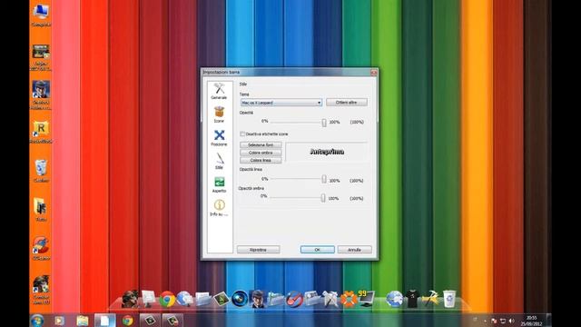Click the camera lens icon in dock
The height and width of the screenshot is (327, 581).
pyautogui.click(x=240, y=299)
